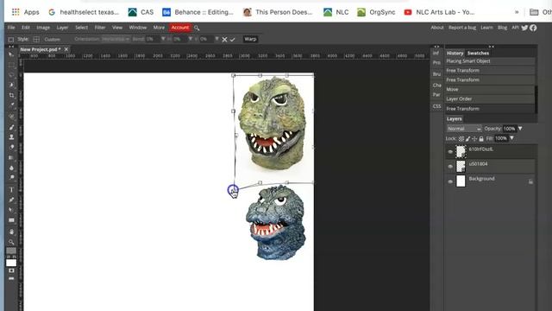
Task: Open Photopea's Facebook page
Action: click(x=533, y=28)
